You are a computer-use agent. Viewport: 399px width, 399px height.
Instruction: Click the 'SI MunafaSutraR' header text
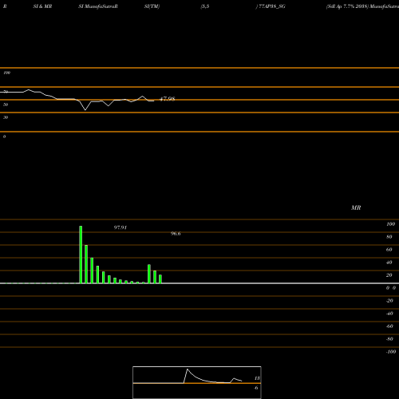coord(98,6)
